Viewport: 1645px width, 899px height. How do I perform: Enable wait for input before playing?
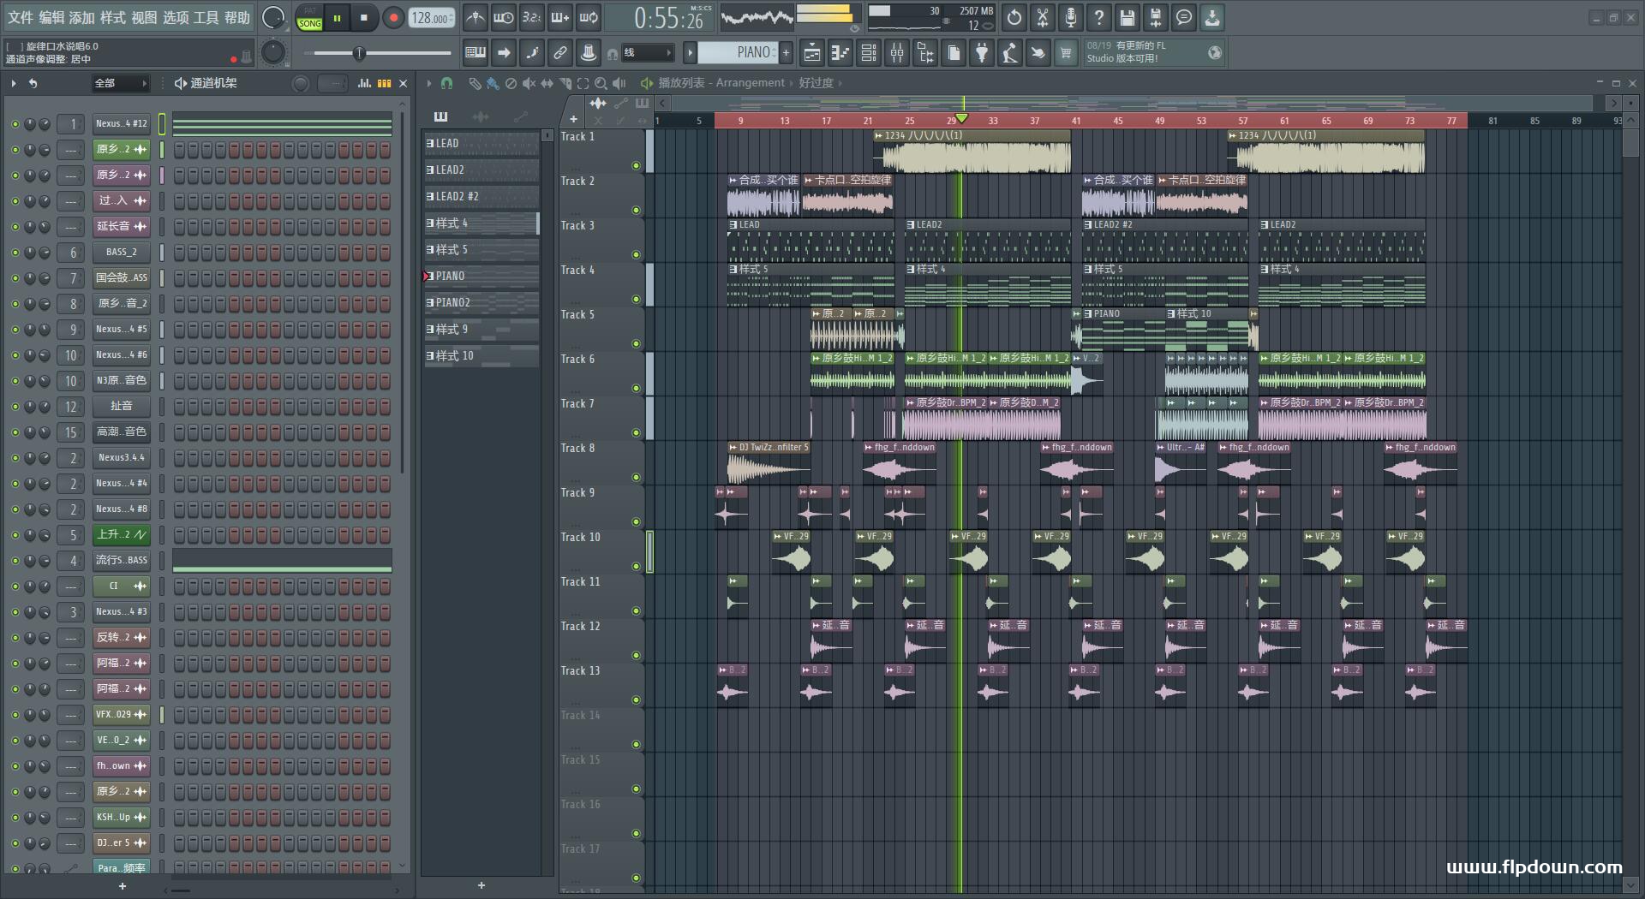pos(503,17)
